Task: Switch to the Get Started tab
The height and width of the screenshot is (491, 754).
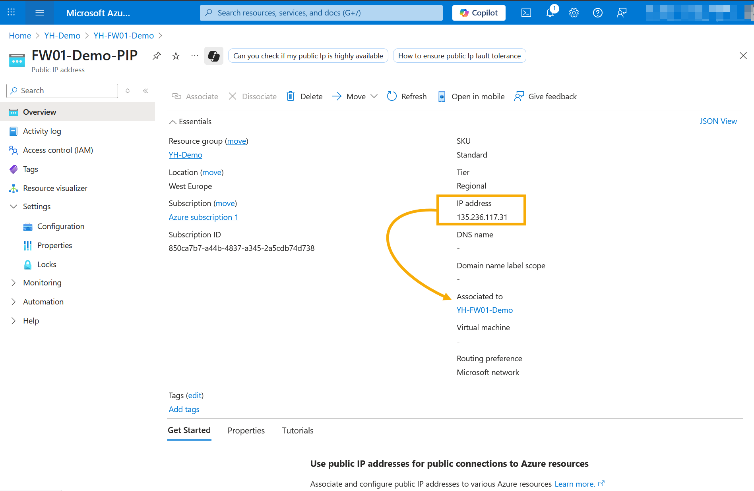Action: [189, 430]
